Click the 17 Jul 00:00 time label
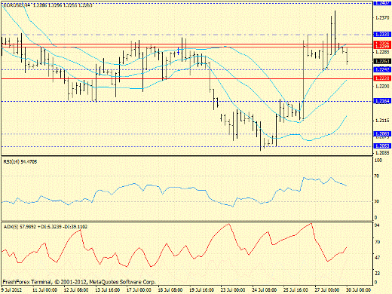 pyautogui.click(x=139, y=290)
